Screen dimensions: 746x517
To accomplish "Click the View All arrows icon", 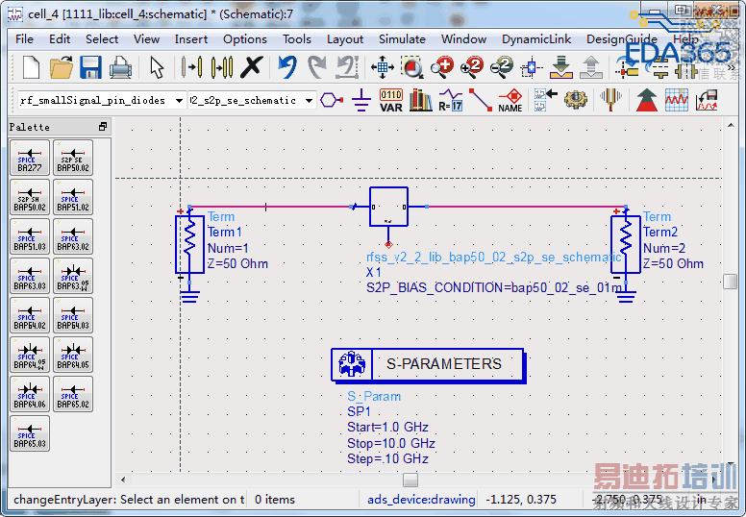I will pos(382,67).
